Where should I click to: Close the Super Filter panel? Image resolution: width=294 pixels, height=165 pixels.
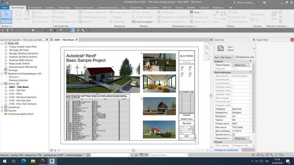(x=292, y=39)
